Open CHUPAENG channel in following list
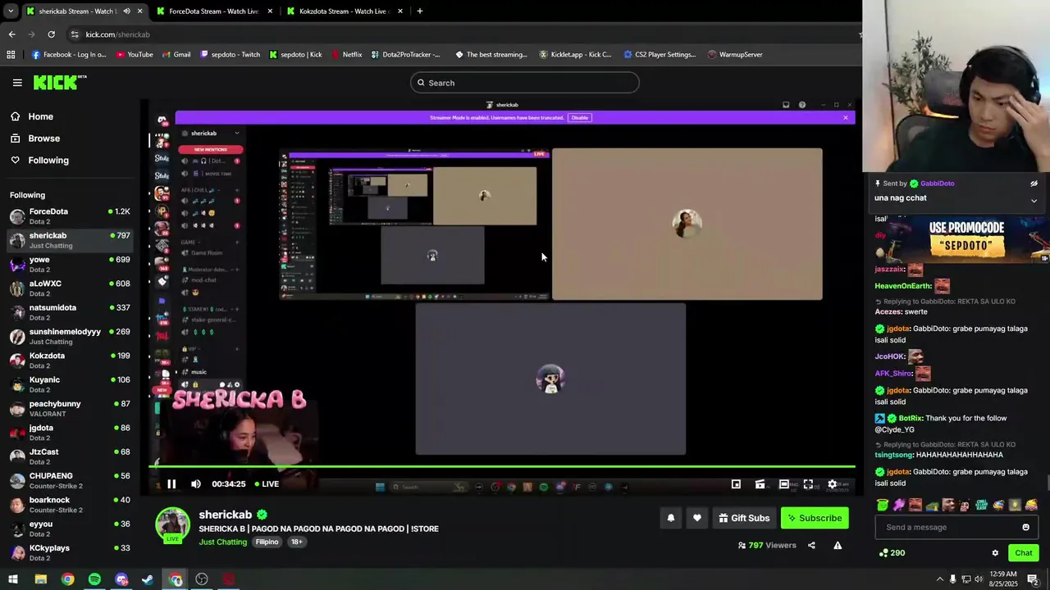1050x590 pixels. [70, 480]
